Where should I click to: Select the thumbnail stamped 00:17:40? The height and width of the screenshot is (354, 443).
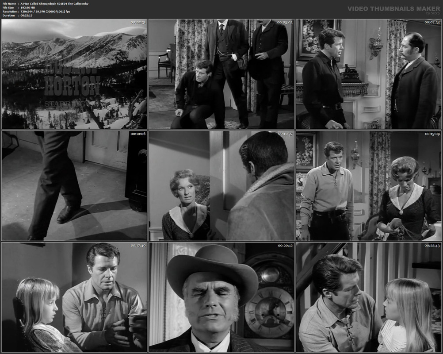tap(74, 297)
